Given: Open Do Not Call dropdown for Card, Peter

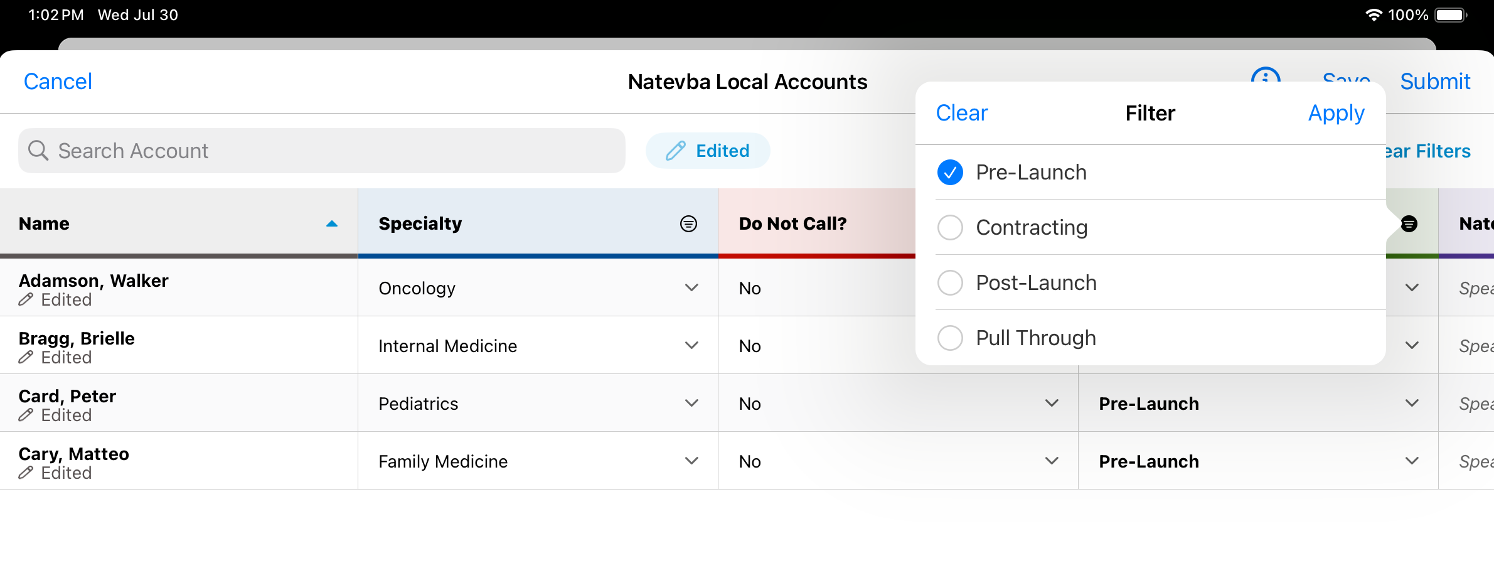Looking at the screenshot, I should pos(1052,404).
